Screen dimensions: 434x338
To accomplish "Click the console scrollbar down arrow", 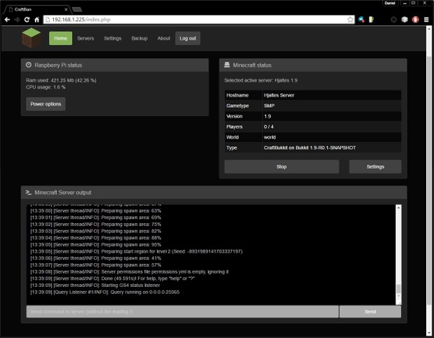I will click(398, 296).
